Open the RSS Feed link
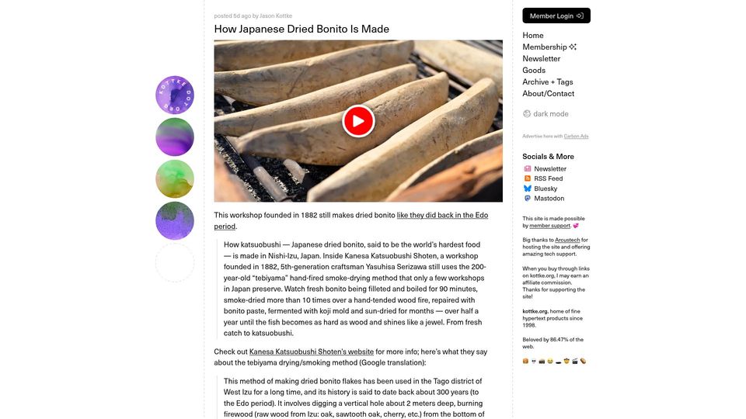The width and height of the screenshot is (746, 419). point(548,178)
